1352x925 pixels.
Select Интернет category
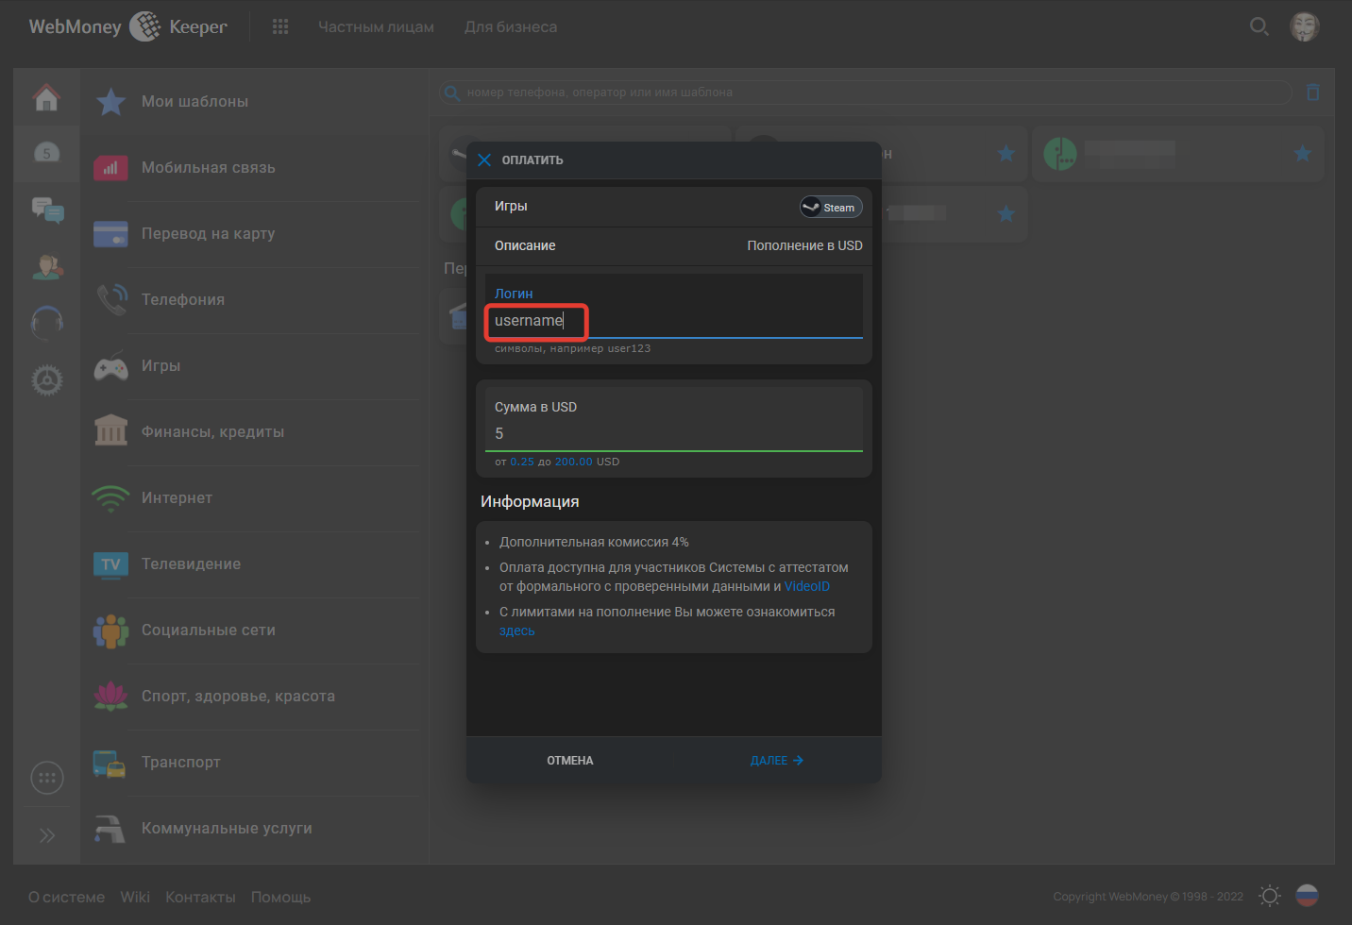tap(255, 498)
